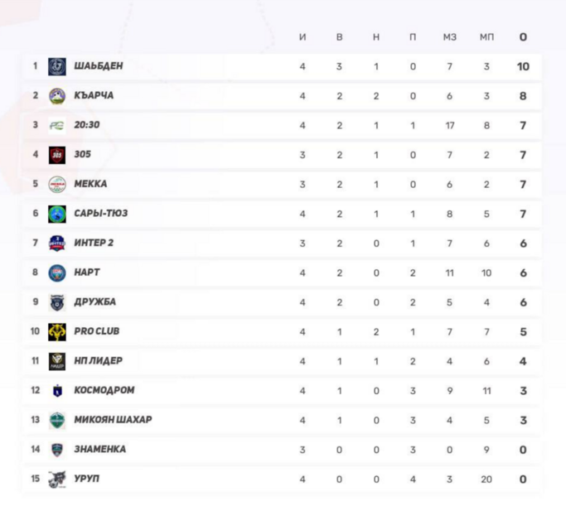Image resolution: width=566 pixels, height=506 pixels.
Task: Click the МЗ goals scored column header
Action: [449, 37]
